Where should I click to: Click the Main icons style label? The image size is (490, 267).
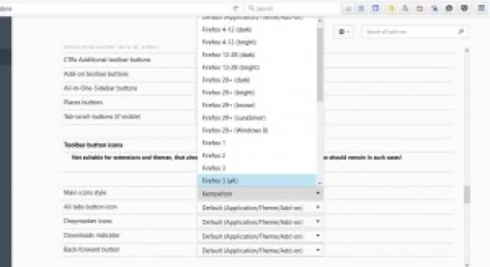(84, 193)
